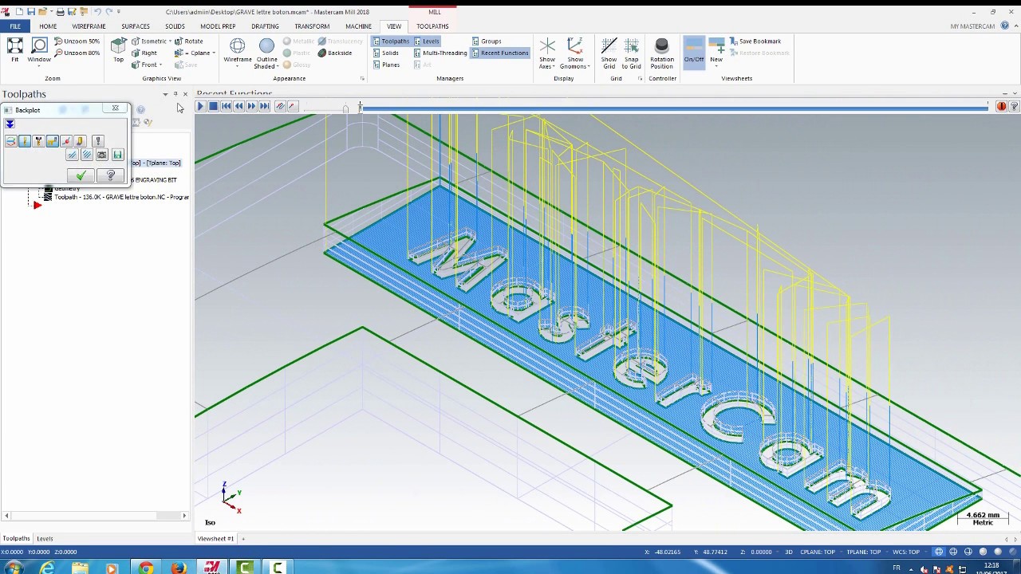Screen dimensions: 1021x574
Task: Expand the Isometric view dropdown
Action: (170, 41)
